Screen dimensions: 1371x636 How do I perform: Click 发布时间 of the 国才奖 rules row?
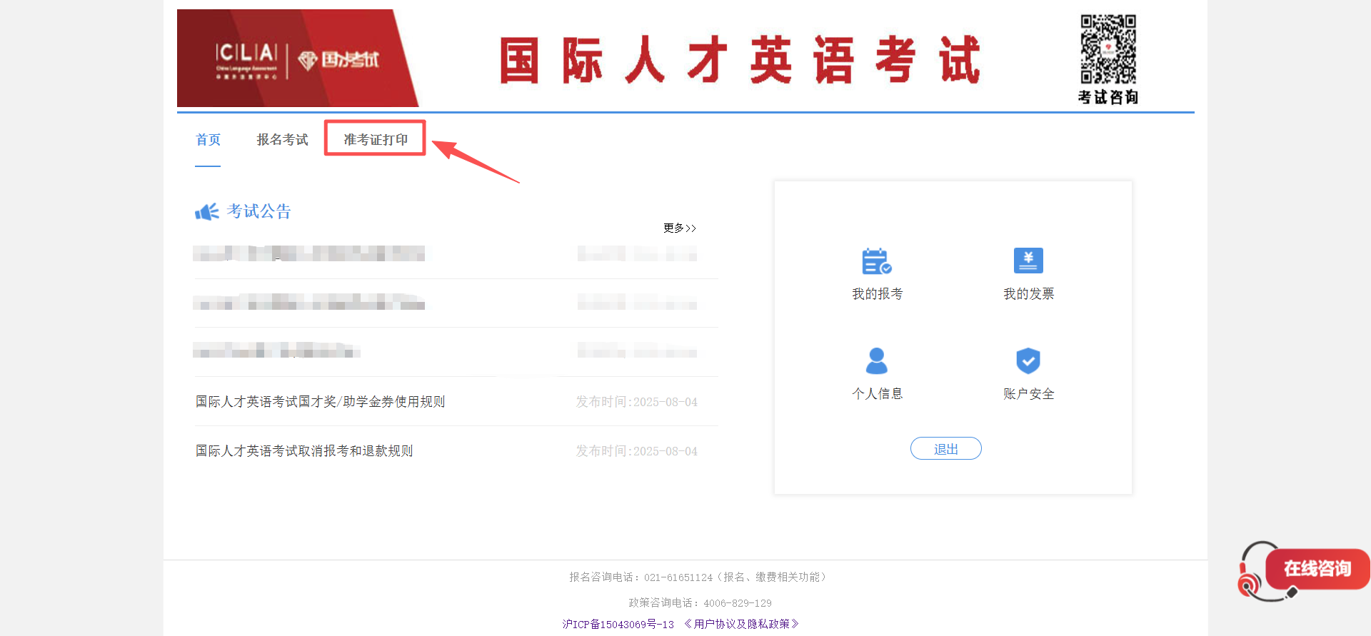pyautogui.click(x=637, y=403)
